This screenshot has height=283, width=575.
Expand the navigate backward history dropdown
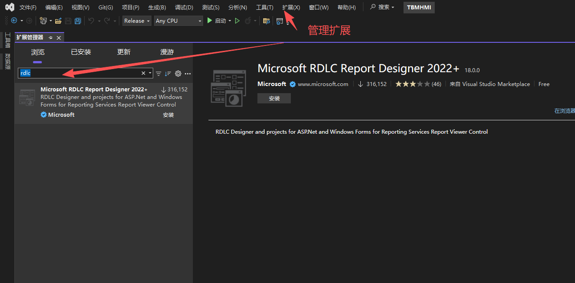pyautogui.click(x=21, y=21)
